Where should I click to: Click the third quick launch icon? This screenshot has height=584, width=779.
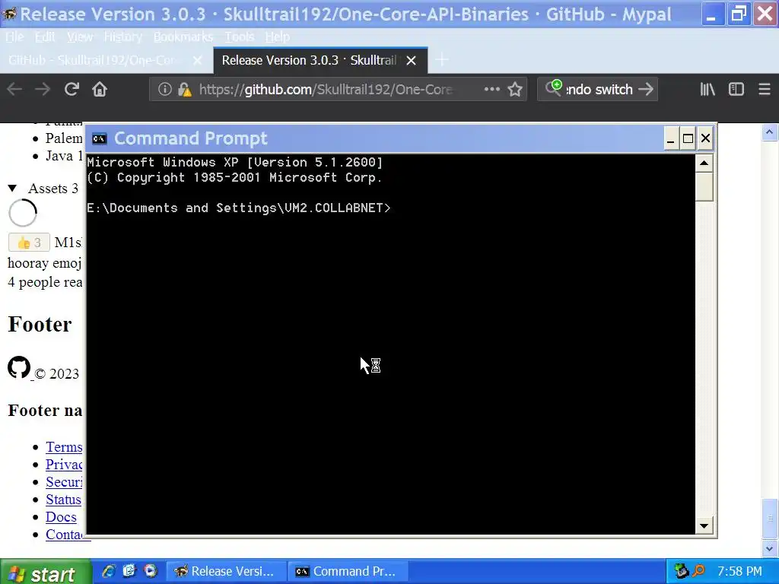click(x=151, y=571)
